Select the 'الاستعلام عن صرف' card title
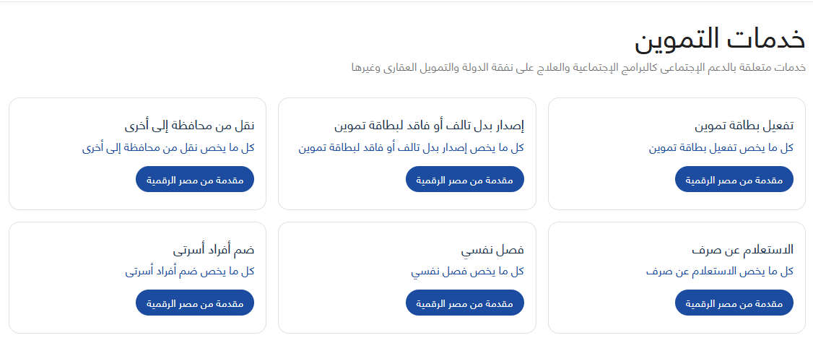This screenshot has width=813, height=343. (x=742, y=250)
